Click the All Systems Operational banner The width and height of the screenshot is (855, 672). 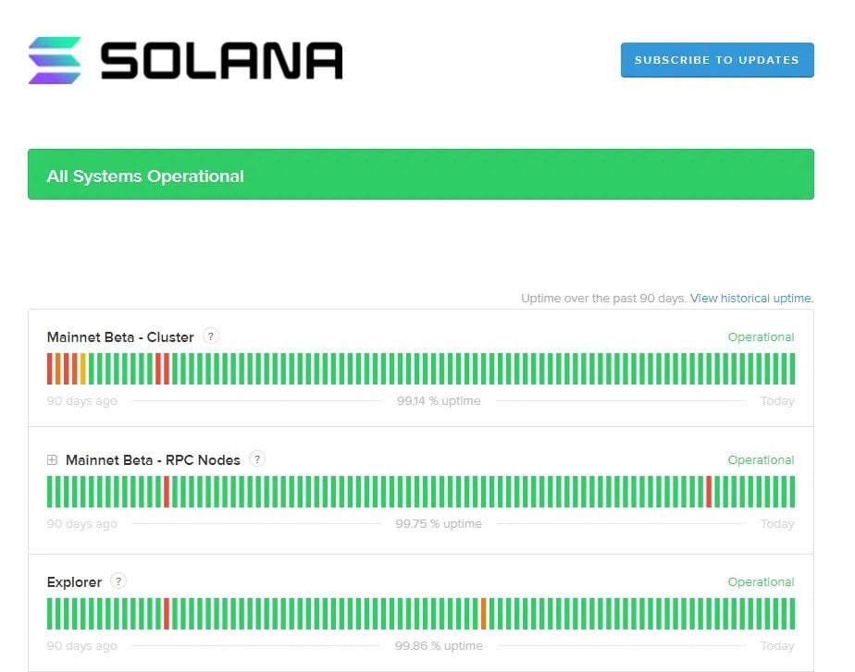click(420, 175)
